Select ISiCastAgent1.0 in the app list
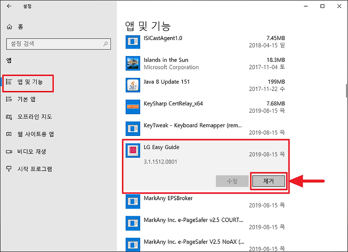Viewport: 348px width, 252px height. coord(163,38)
